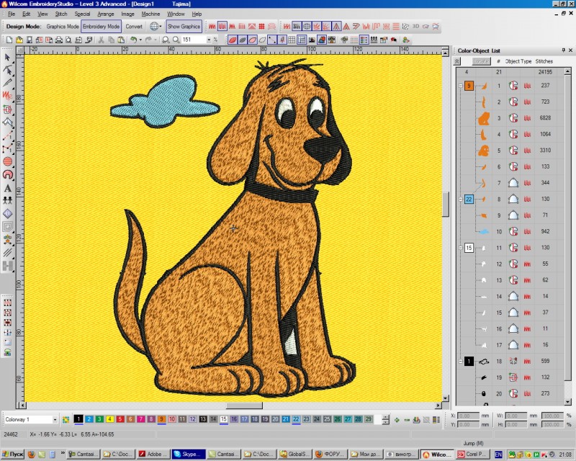Collapse color group 9 in object list
Screen dimensions: 576x461
[x=461, y=86]
